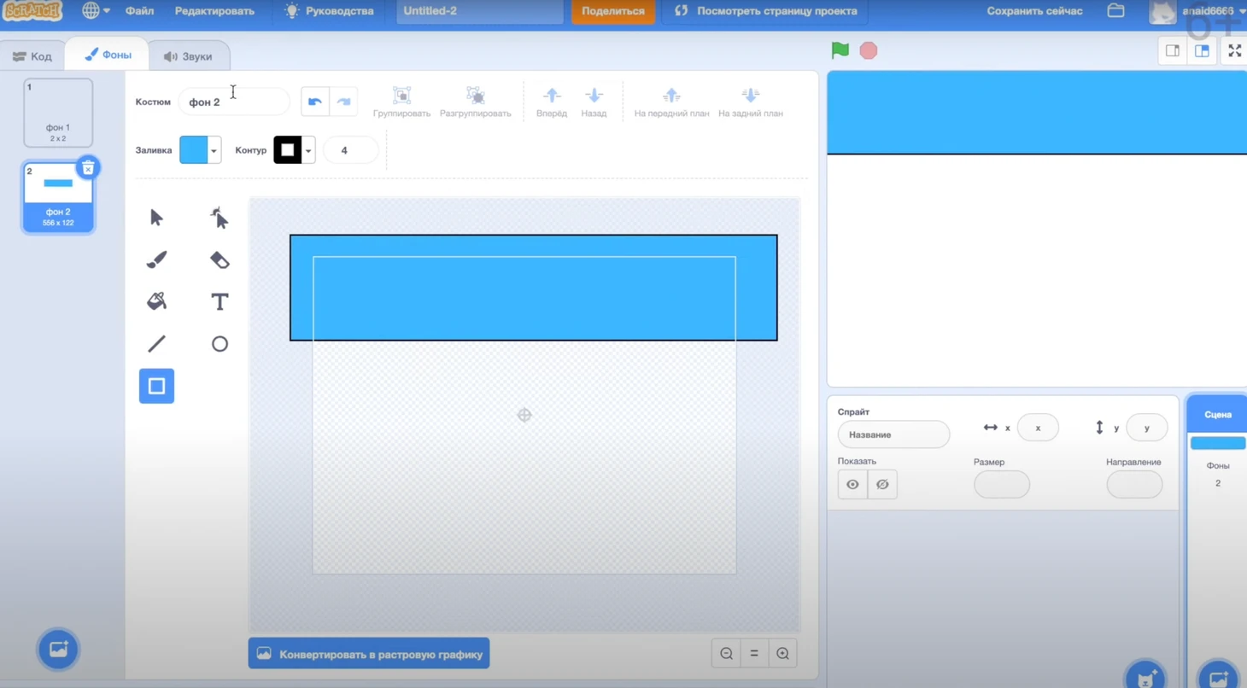Choose the Text tool
Screen dimensions: 1247x688
coord(220,301)
